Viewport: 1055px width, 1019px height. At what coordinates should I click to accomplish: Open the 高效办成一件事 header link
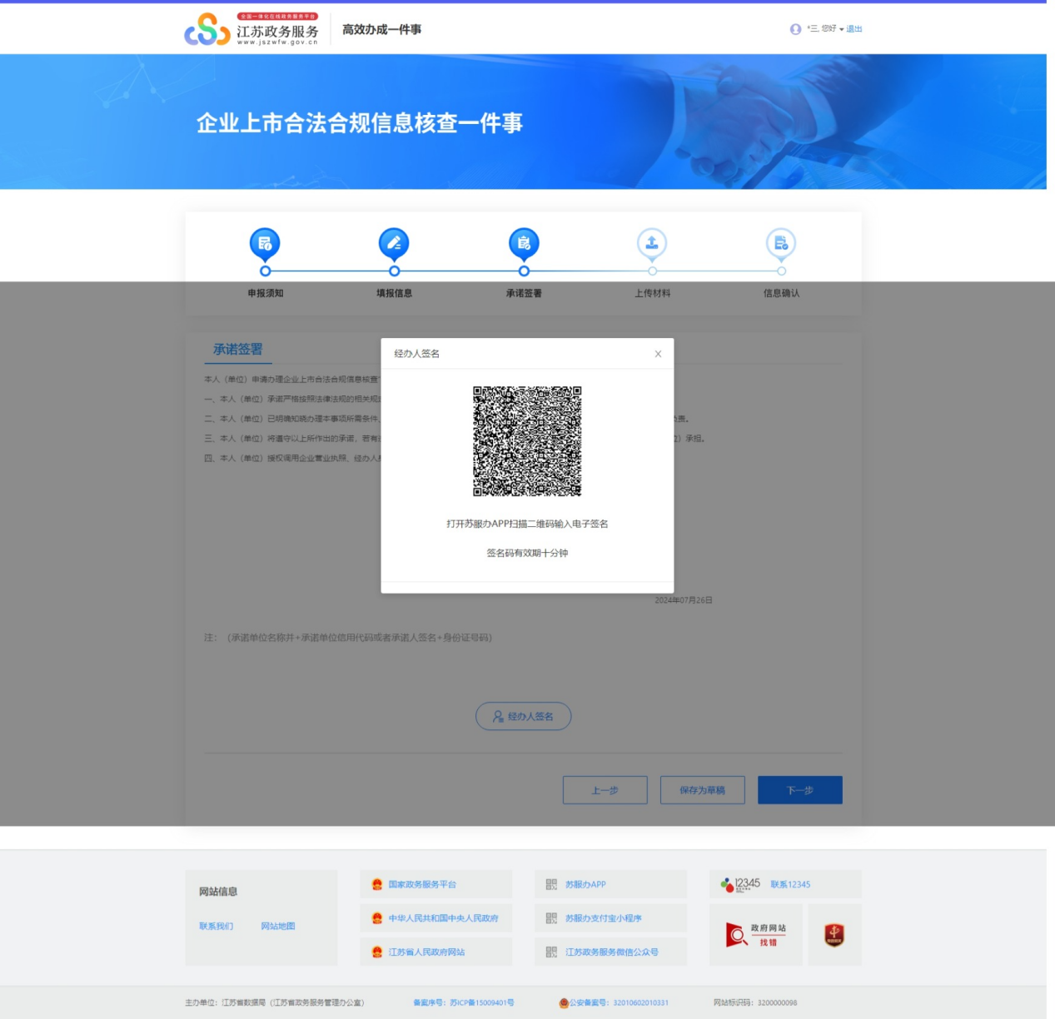pyautogui.click(x=381, y=29)
